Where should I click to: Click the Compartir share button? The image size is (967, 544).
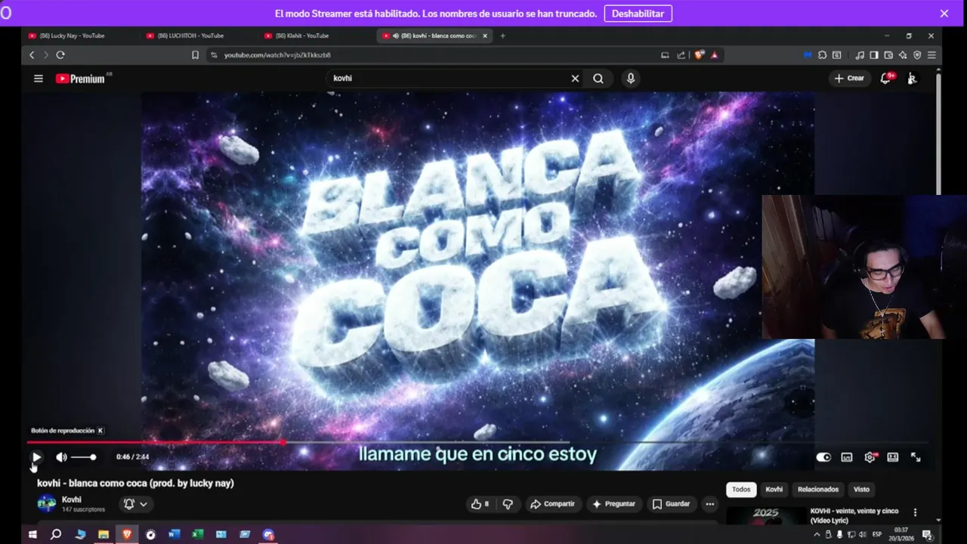tap(552, 504)
